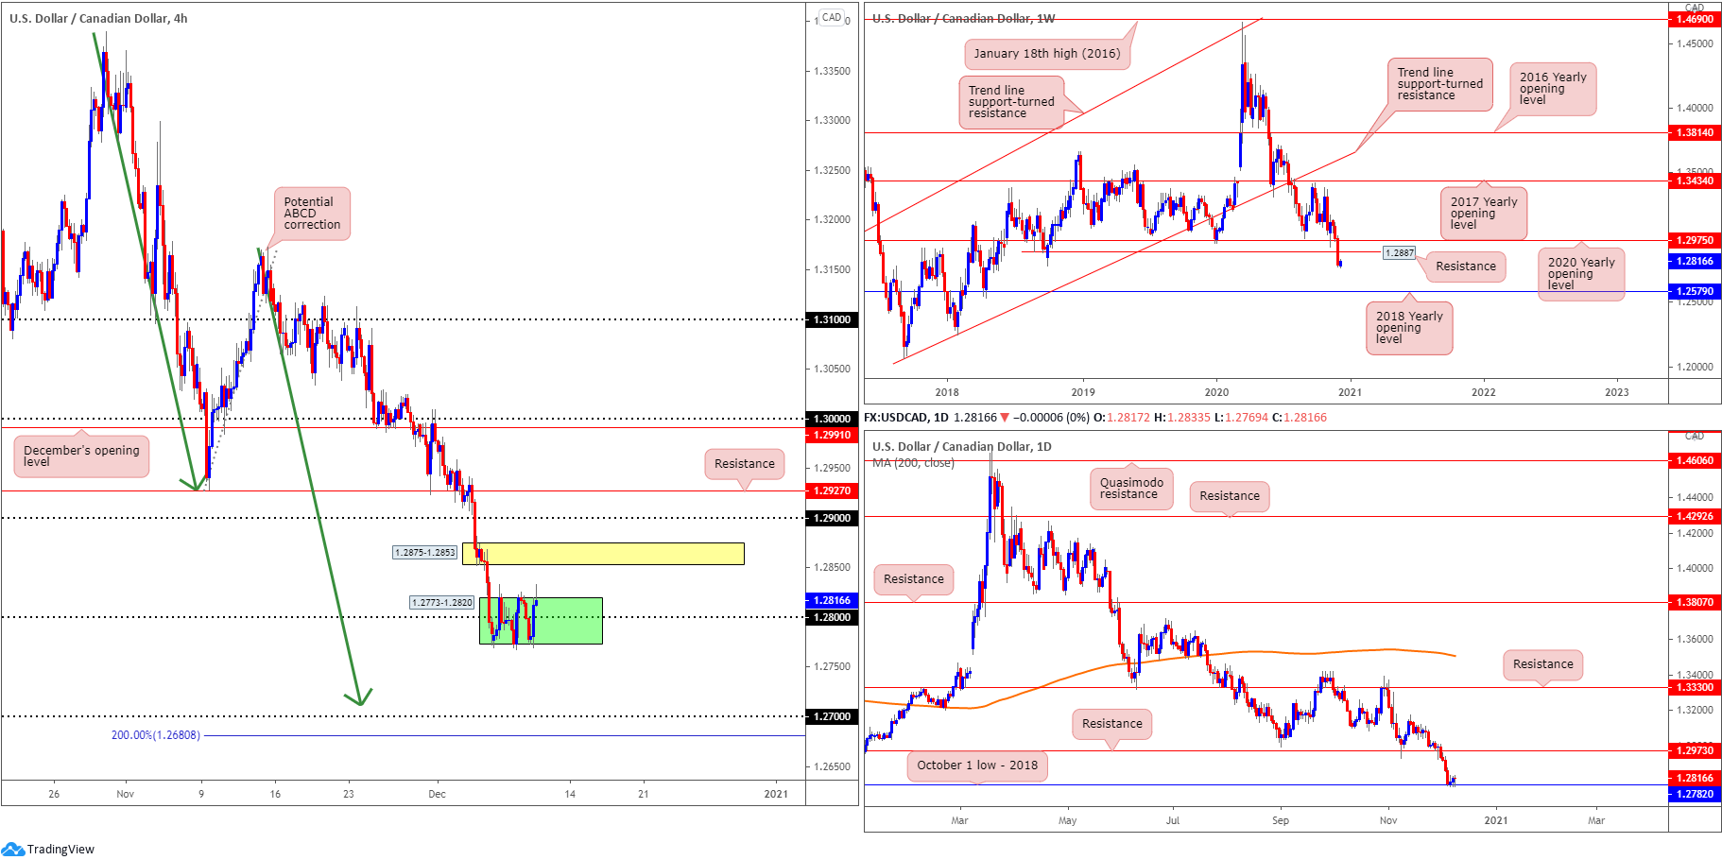Click the 'October 1 low - 2018' callout
1722x860 pixels.
point(977,765)
